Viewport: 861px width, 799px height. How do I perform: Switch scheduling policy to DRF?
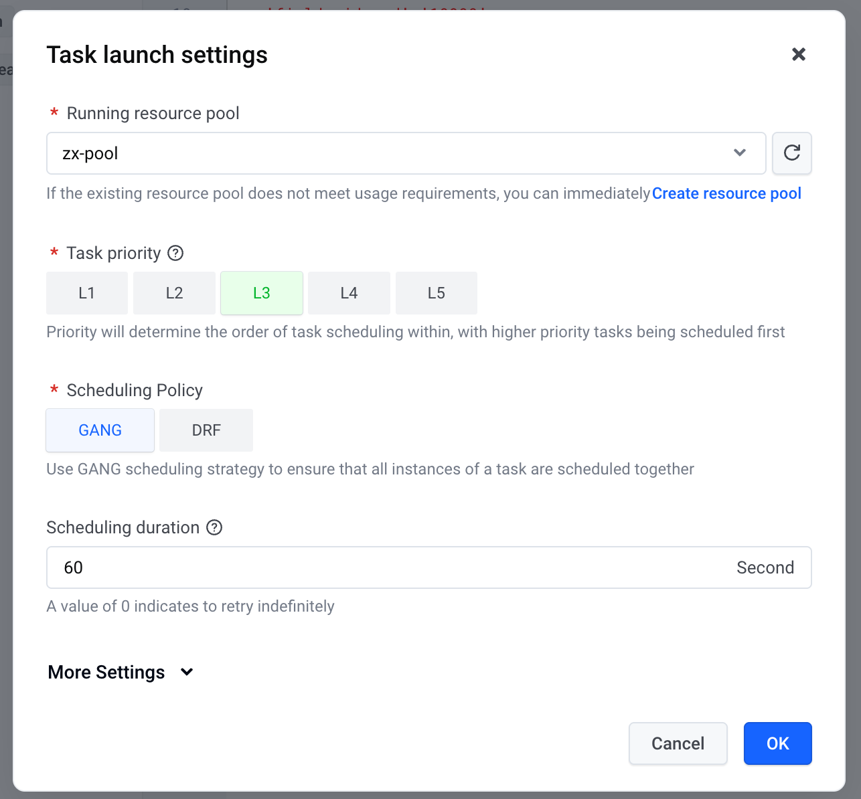[x=206, y=430]
